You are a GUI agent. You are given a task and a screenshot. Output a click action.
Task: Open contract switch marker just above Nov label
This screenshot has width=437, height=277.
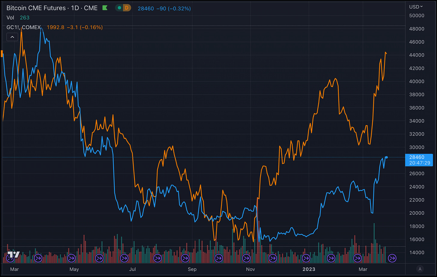(246, 258)
